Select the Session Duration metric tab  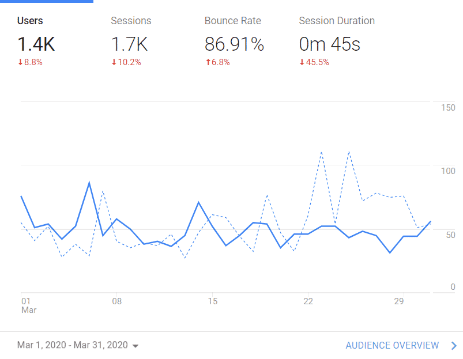tap(337, 20)
